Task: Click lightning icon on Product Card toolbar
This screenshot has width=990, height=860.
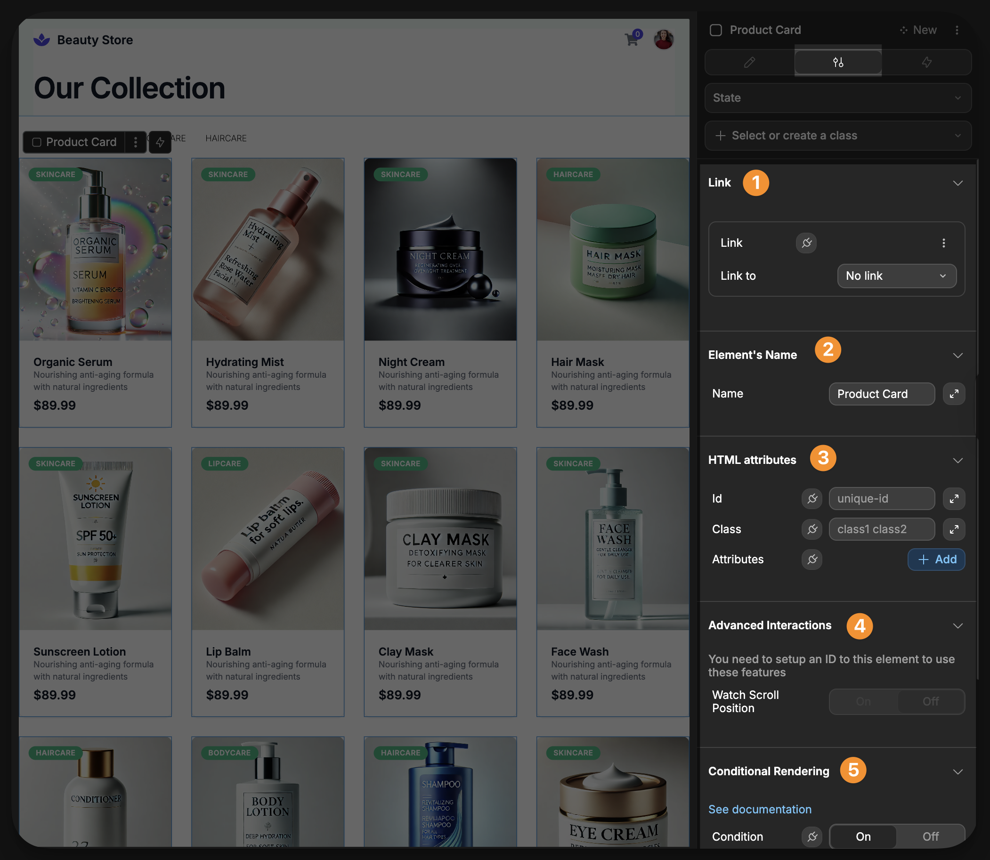Action: [160, 142]
